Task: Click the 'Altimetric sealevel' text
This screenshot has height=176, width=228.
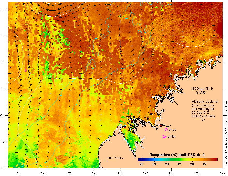Action: [205, 102]
